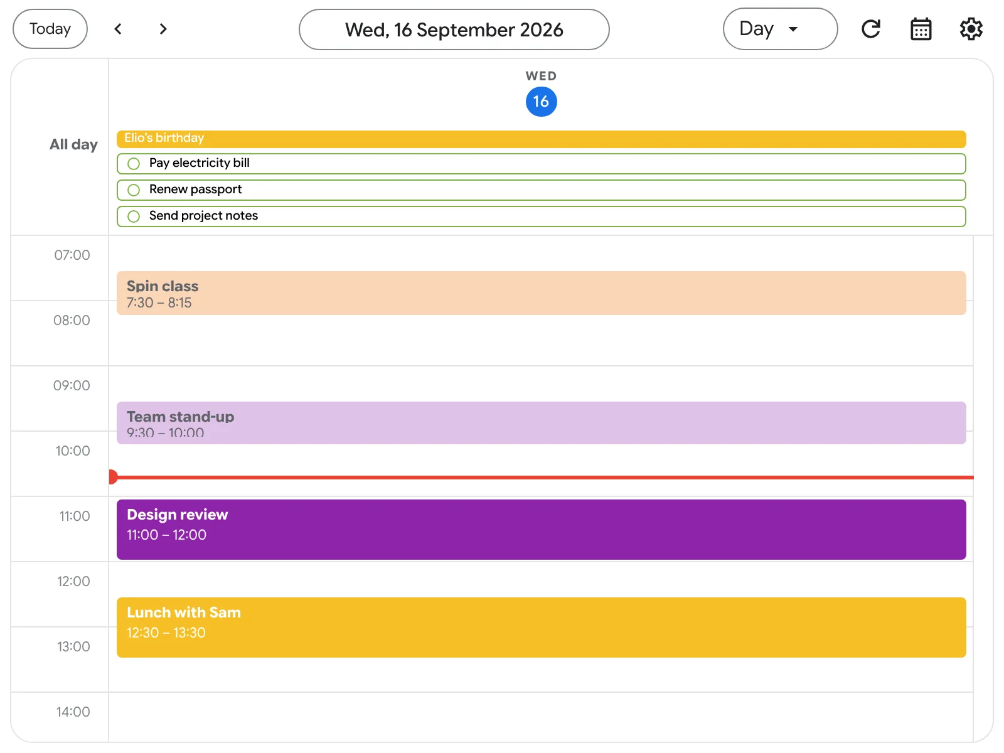Click the 11:00 time label

75,516
